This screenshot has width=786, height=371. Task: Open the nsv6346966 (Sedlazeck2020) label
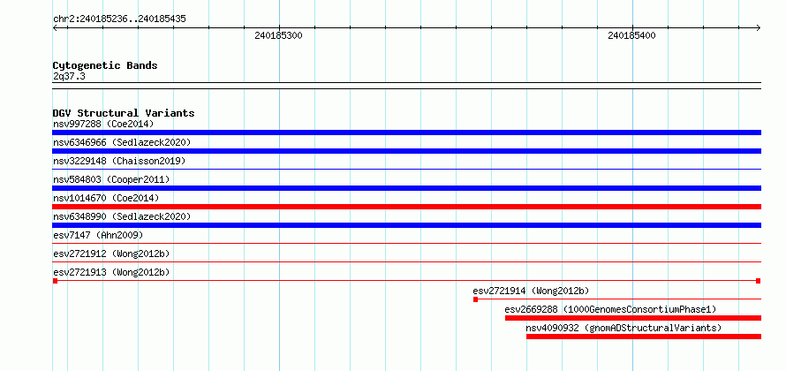click(122, 142)
